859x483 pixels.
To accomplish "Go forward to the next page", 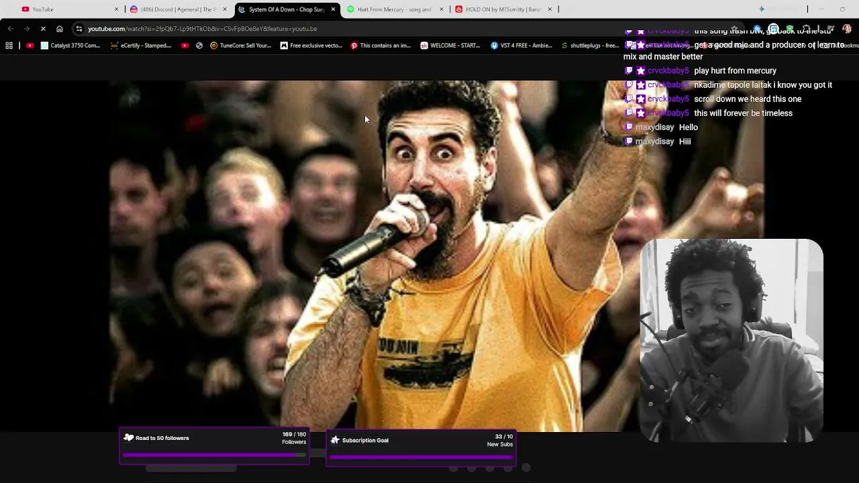I will (x=27, y=29).
